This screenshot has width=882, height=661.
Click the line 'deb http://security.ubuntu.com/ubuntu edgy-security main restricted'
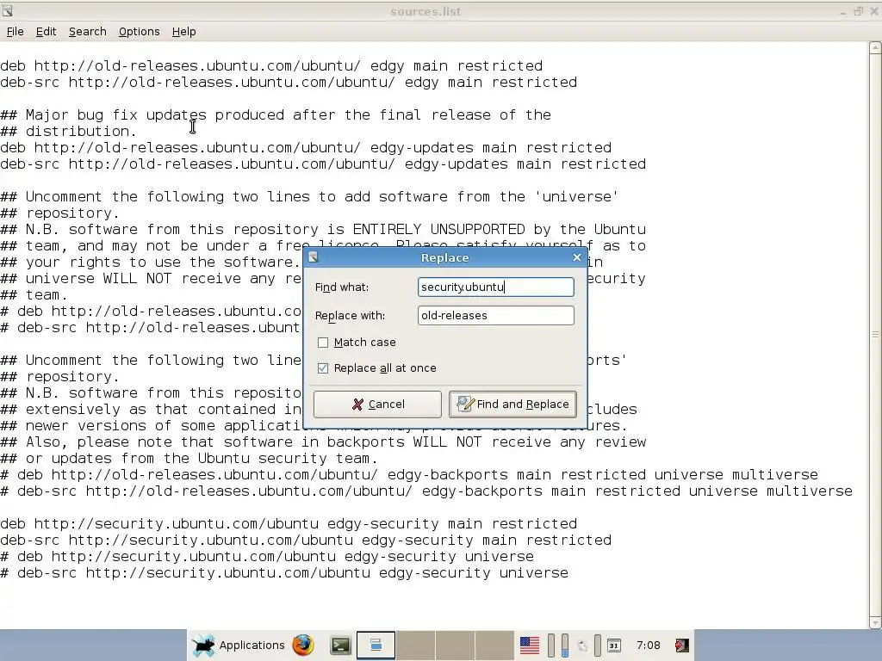click(x=289, y=524)
